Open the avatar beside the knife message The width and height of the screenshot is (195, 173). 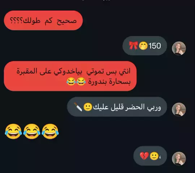[x=179, y=110]
